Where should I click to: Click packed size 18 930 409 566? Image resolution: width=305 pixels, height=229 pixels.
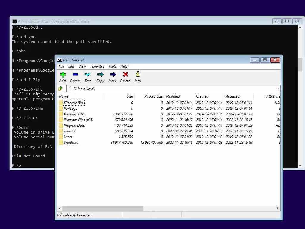[x=152, y=142]
